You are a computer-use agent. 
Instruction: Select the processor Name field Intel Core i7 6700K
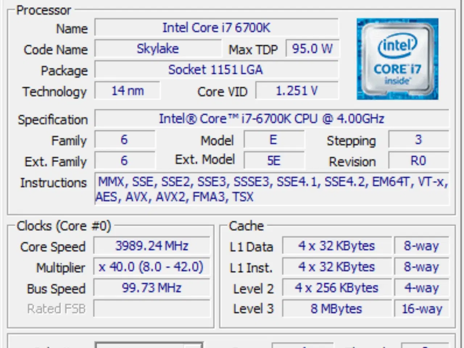click(216, 28)
